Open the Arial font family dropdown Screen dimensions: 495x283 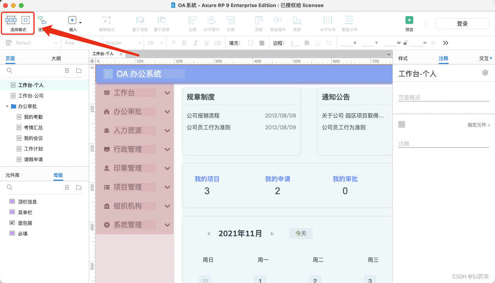[82, 43]
